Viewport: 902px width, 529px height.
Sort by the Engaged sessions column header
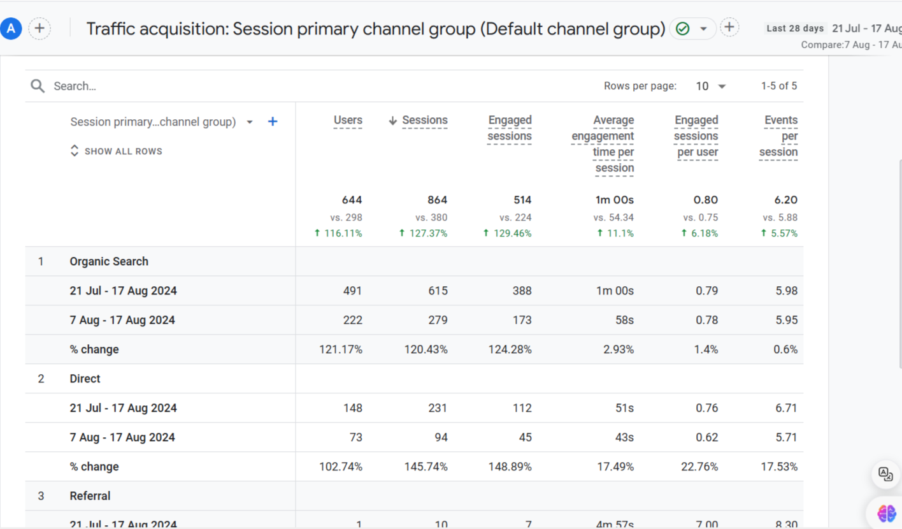coord(510,128)
